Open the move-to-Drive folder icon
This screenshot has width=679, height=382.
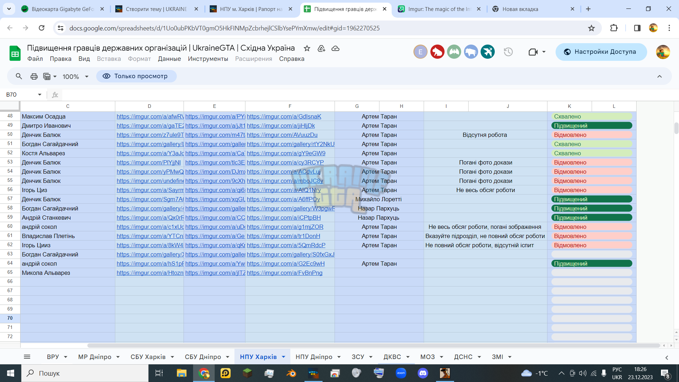click(x=321, y=48)
